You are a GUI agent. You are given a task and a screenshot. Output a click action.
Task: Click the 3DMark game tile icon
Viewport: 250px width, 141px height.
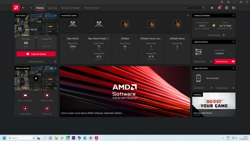125,24
